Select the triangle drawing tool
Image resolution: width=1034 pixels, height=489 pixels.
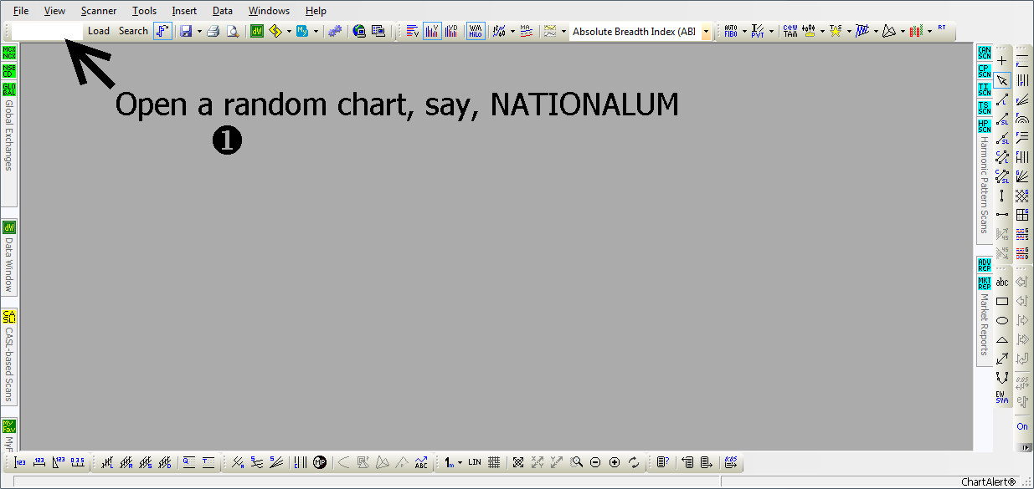click(x=1002, y=339)
